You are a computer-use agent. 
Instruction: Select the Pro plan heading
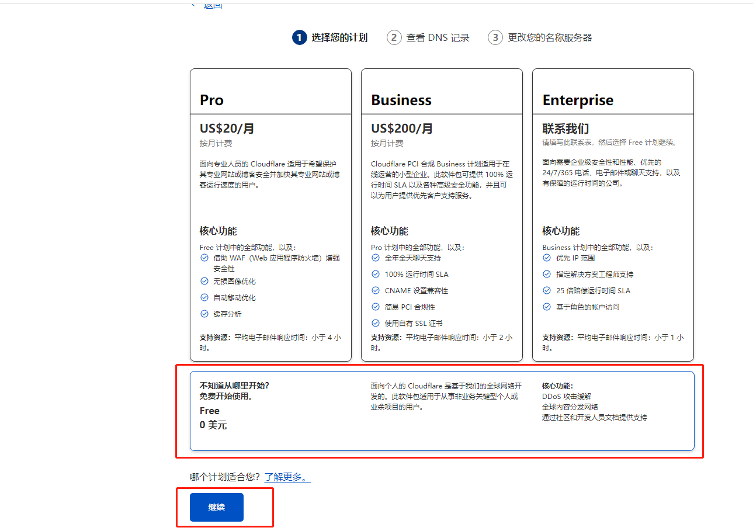(x=211, y=100)
